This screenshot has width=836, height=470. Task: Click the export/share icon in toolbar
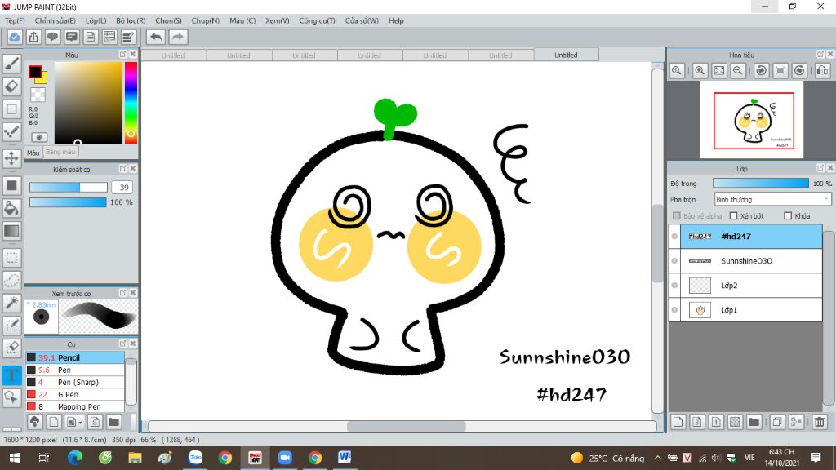tap(33, 37)
